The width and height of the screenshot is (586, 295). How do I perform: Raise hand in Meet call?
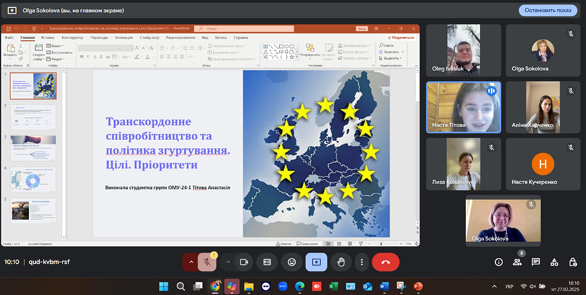click(x=341, y=262)
